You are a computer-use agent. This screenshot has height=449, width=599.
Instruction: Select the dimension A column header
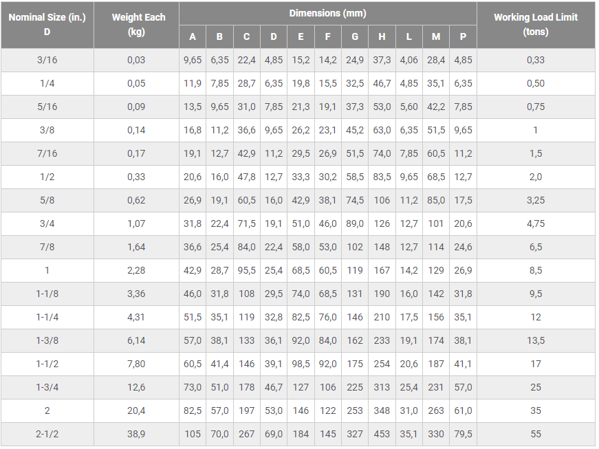click(x=193, y=37)
